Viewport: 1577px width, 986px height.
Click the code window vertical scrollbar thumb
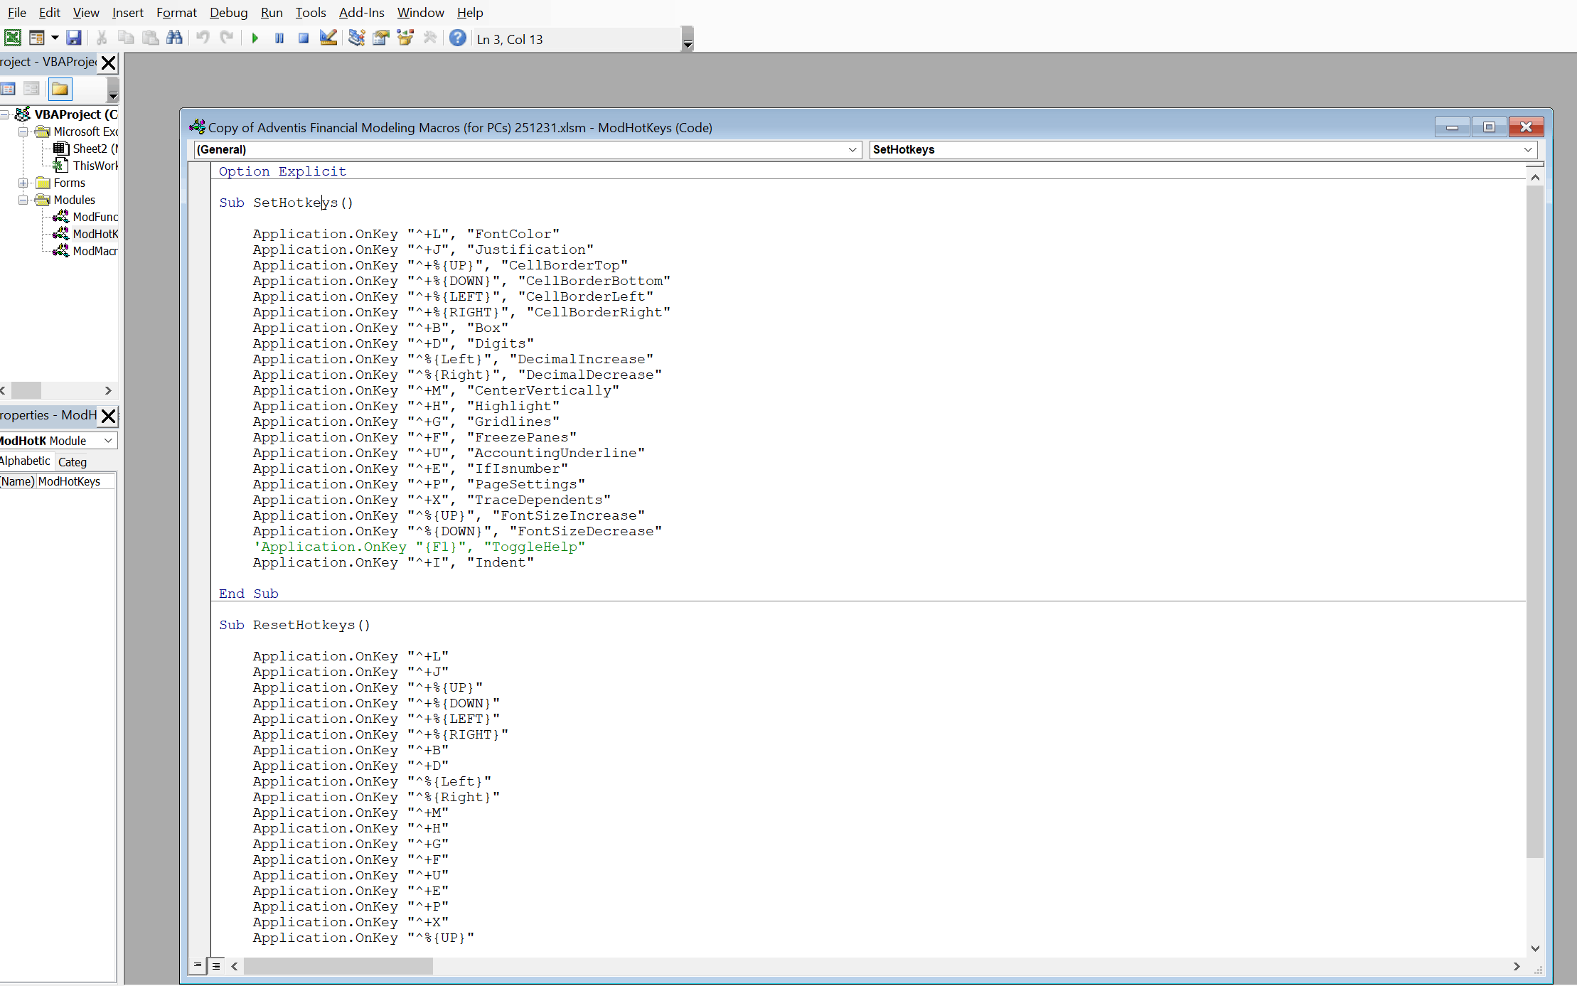pyautogui.click(x=1535, y=522)
